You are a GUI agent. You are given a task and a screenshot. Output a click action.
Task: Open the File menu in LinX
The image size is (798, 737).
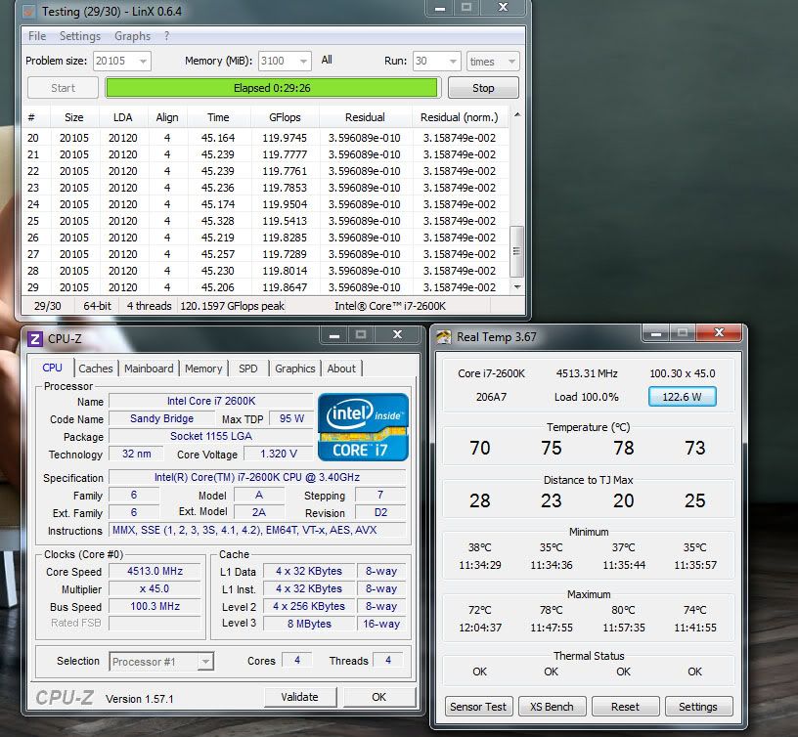tap(36, 36)
